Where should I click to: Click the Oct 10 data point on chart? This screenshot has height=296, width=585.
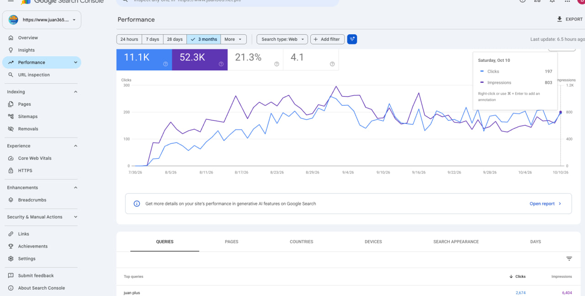click(x=561, y=112)
